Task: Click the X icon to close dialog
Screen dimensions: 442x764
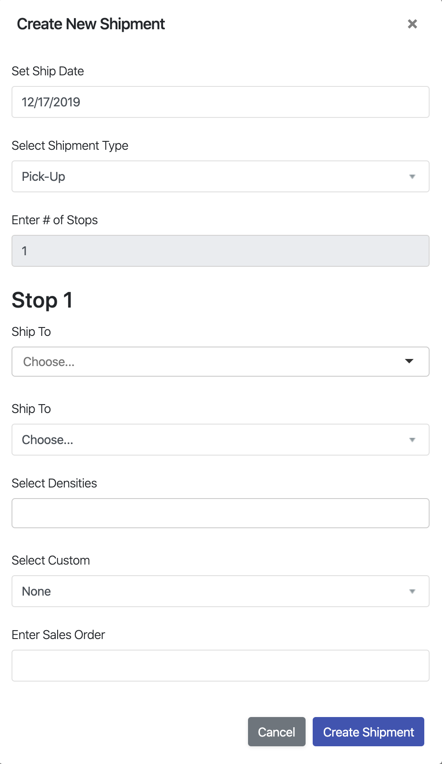Action: click(x=412, y=24)
